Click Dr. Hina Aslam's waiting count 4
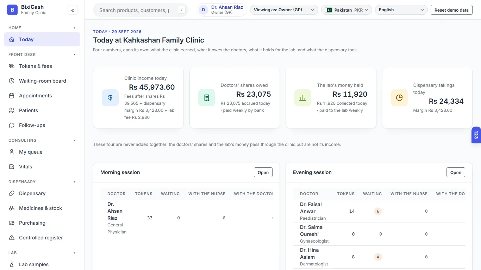This screenshot has height=270, width=481. click(x=378, y=257)
